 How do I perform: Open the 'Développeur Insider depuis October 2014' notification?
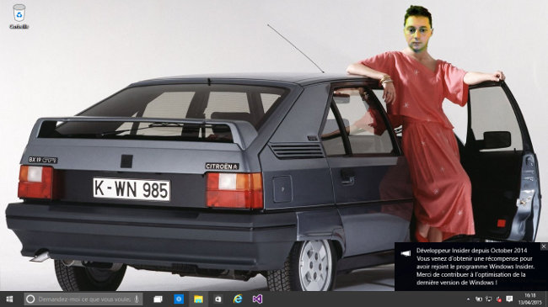(x=471, y=267)
